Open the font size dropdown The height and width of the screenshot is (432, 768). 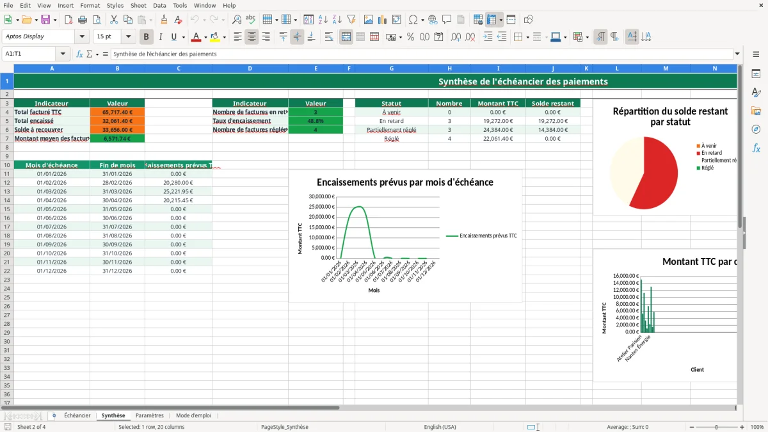click(x=128, y=36)
